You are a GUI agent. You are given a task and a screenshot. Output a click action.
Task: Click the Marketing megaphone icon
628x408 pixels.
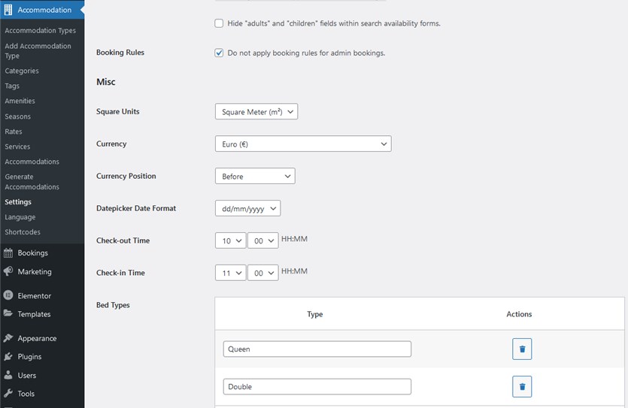[x=8, y=271]
